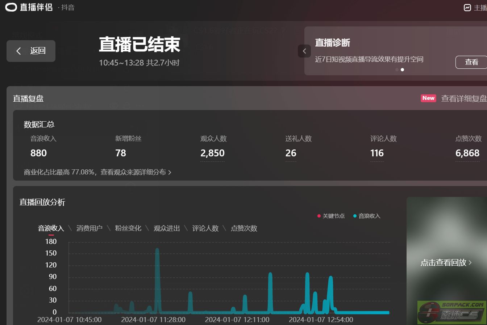This screenshot has width=487, height=325.
Task: Show the 点赞次数 chart tab
Action: tap(244, 228)
